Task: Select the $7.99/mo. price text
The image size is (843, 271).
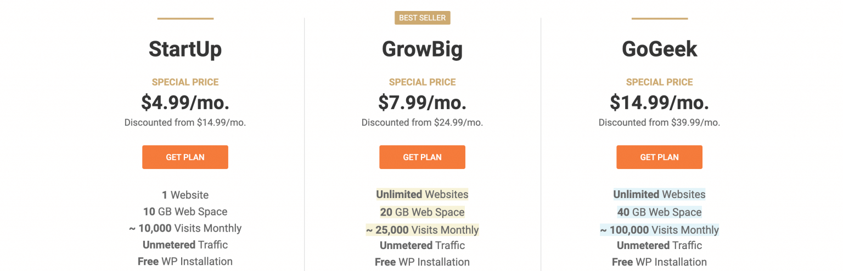Action: (422, 103)
